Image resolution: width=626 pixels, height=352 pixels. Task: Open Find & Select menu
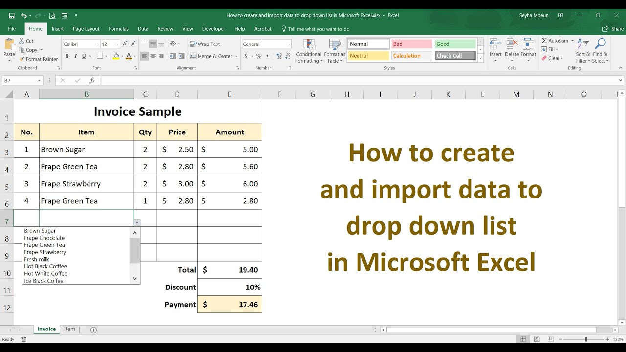click(x=600, y=51)
